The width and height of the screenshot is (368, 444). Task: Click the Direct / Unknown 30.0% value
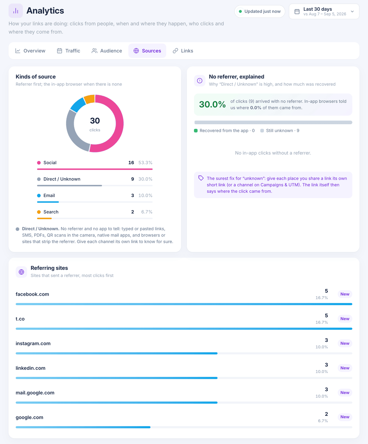click(x=145, y=179)
